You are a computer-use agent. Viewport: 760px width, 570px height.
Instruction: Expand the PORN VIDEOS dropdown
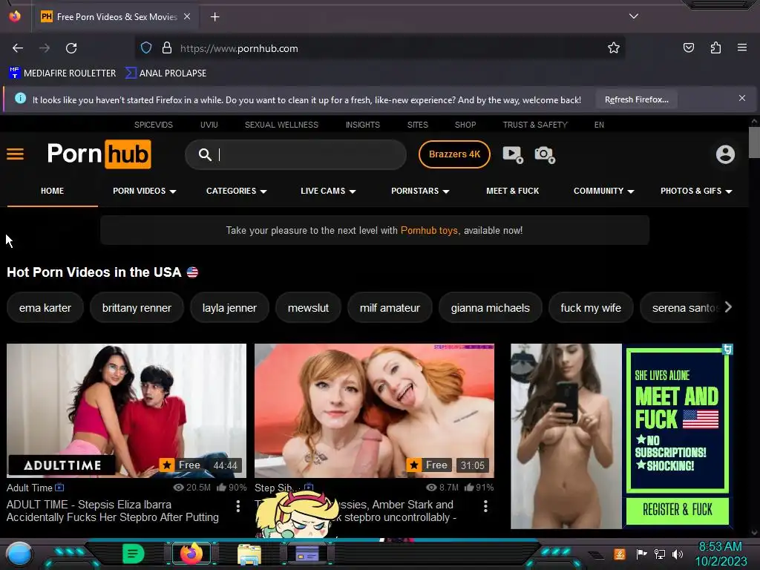(x=145, y=191)
